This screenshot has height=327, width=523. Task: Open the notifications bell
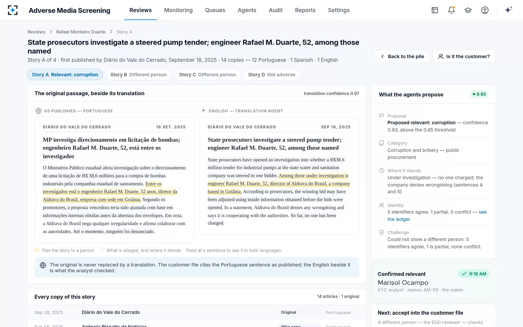[451, 10]
